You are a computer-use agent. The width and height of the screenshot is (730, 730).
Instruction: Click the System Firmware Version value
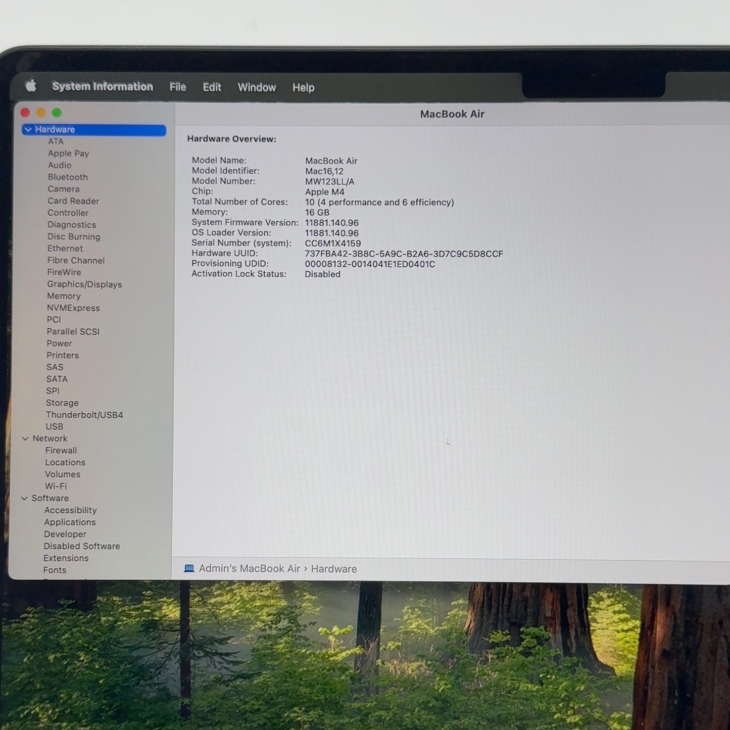pyautogui.click(x=332, y=223)
